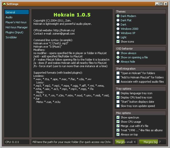Image resolution: width=170 pixels, height=148 pixels.
Task: Open Player's Hot Keys section
Action: pyautogui.click(x=16, y=22)
